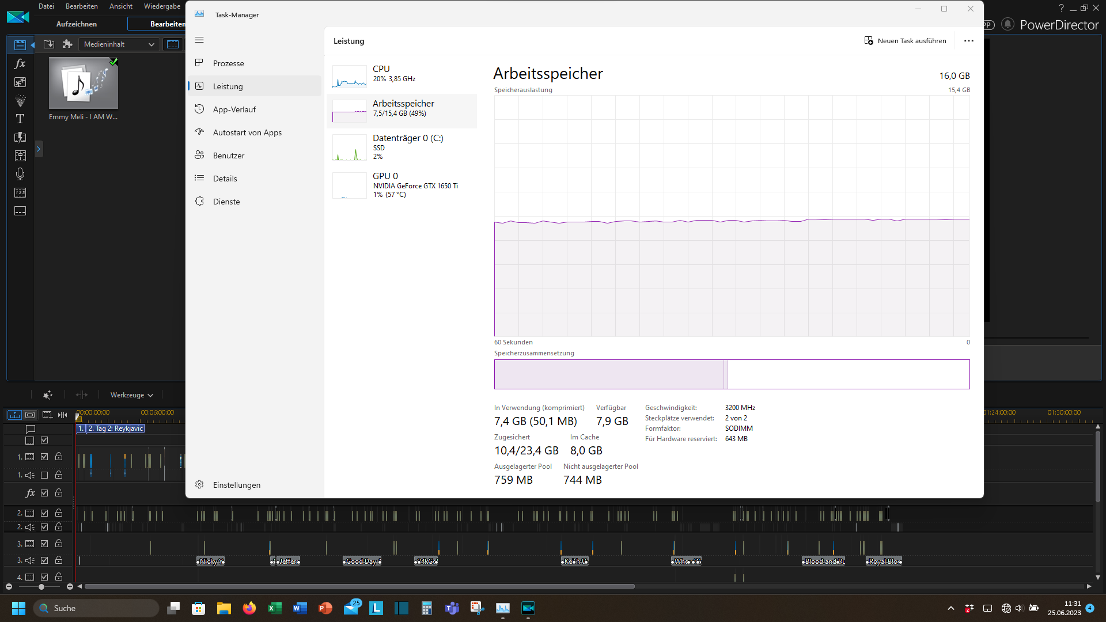Click the timeline zoom slider handle
Screen dimensions: 1106x622
point(41,587)
